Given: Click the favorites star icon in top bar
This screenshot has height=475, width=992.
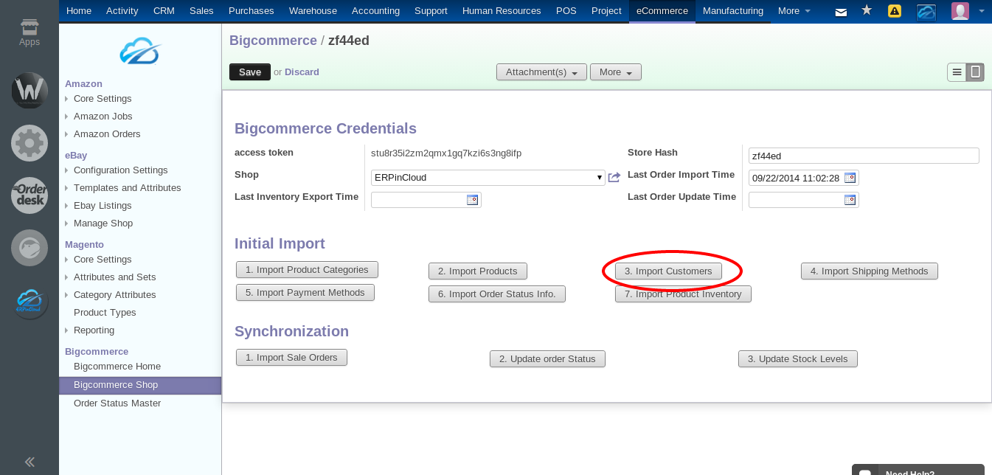Looking at the screenshot, I should (x=867, y=11).
